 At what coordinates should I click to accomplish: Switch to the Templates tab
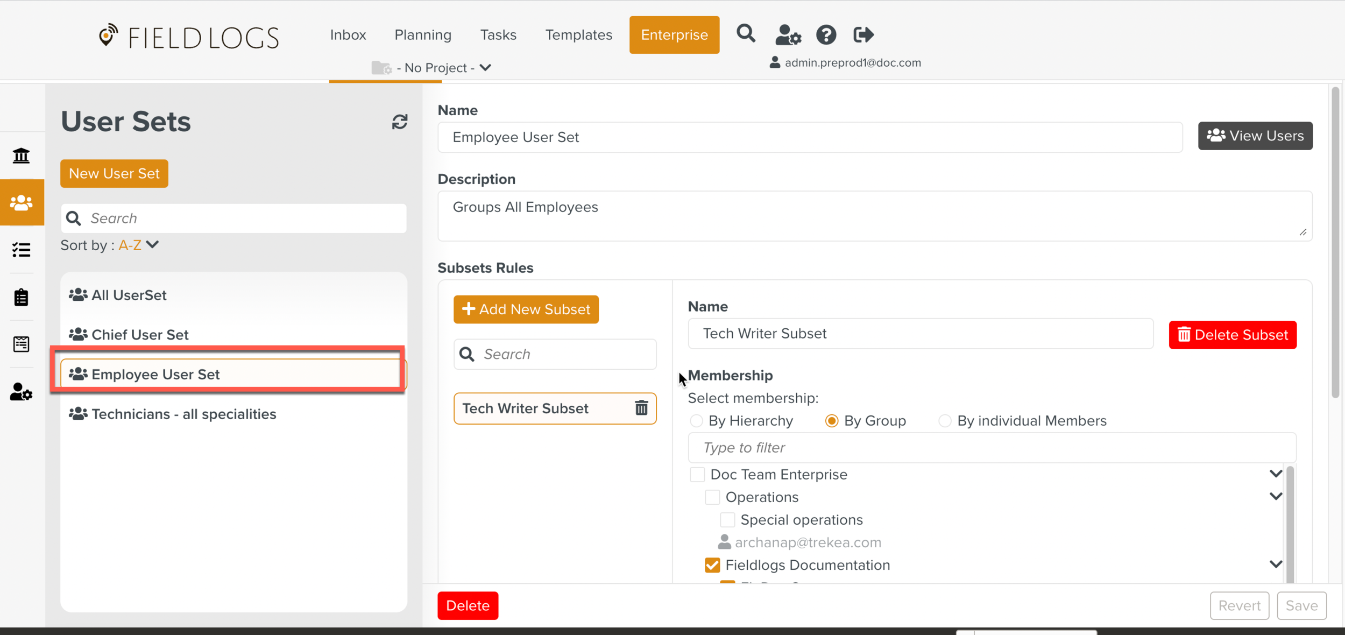click(x=578, y=35)
